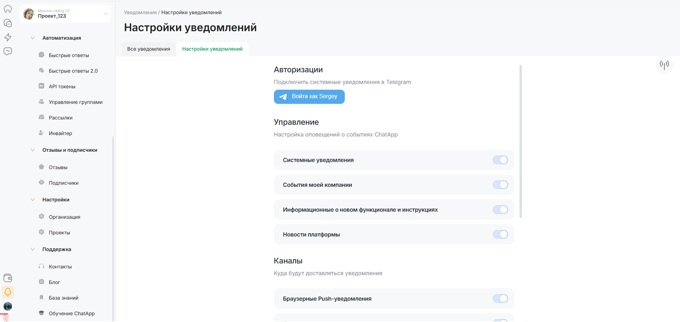The image size is (680, 322).
Task: Open the wallet icon in left rail
Action: pos(8,278)
